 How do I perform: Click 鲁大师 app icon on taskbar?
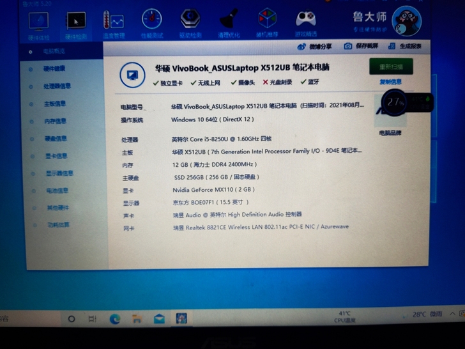pyautogui.click(x=181, y=319)
